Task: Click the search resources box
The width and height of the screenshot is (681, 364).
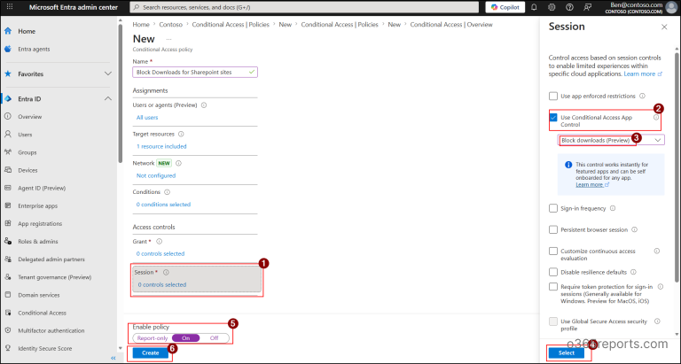Action: click(x=304, y=7)
